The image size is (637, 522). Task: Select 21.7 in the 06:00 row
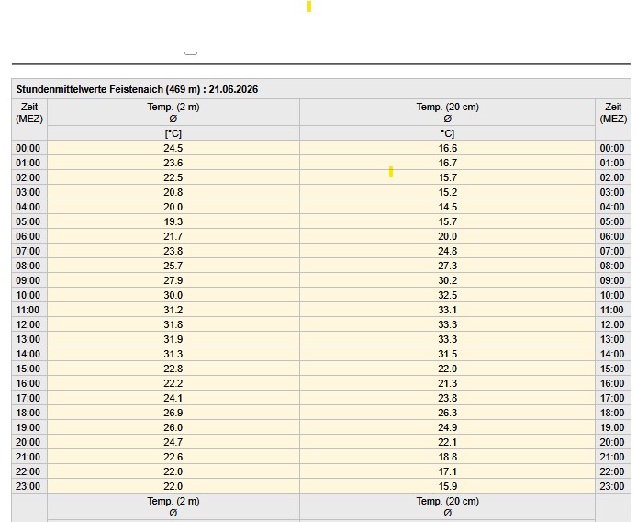click(173, 236)
